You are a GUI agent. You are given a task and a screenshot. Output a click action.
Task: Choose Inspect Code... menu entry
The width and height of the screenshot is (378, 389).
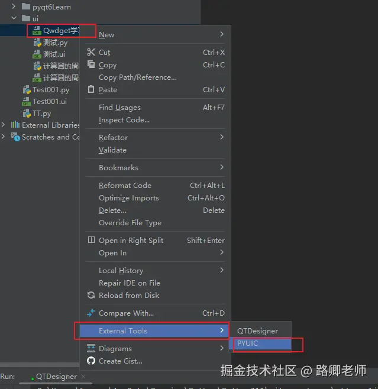155,120
